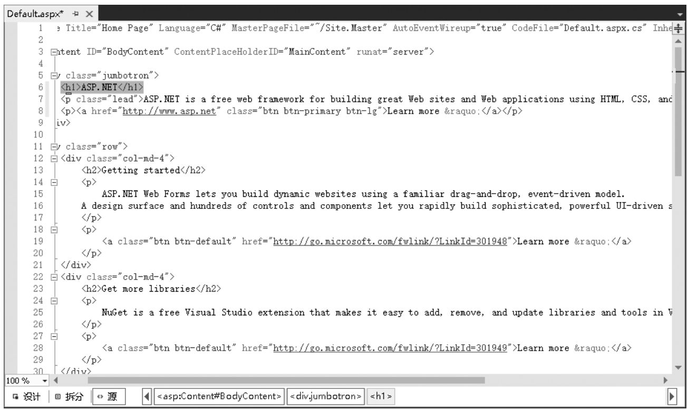Collapse the paragraph on line 27

coord(53,335)
